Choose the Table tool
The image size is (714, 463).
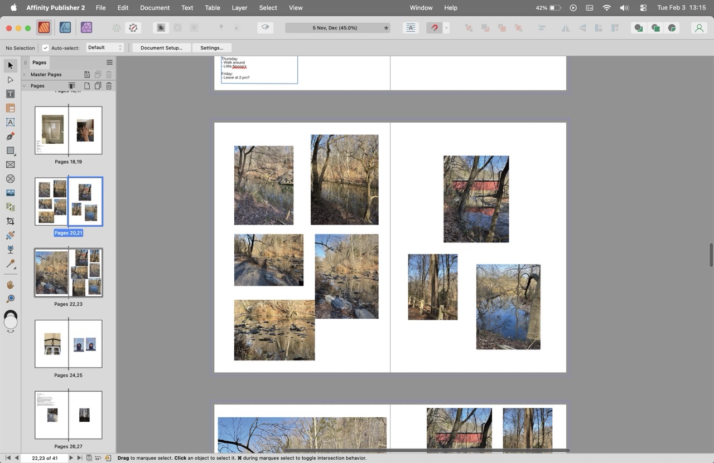pos(10,108)
